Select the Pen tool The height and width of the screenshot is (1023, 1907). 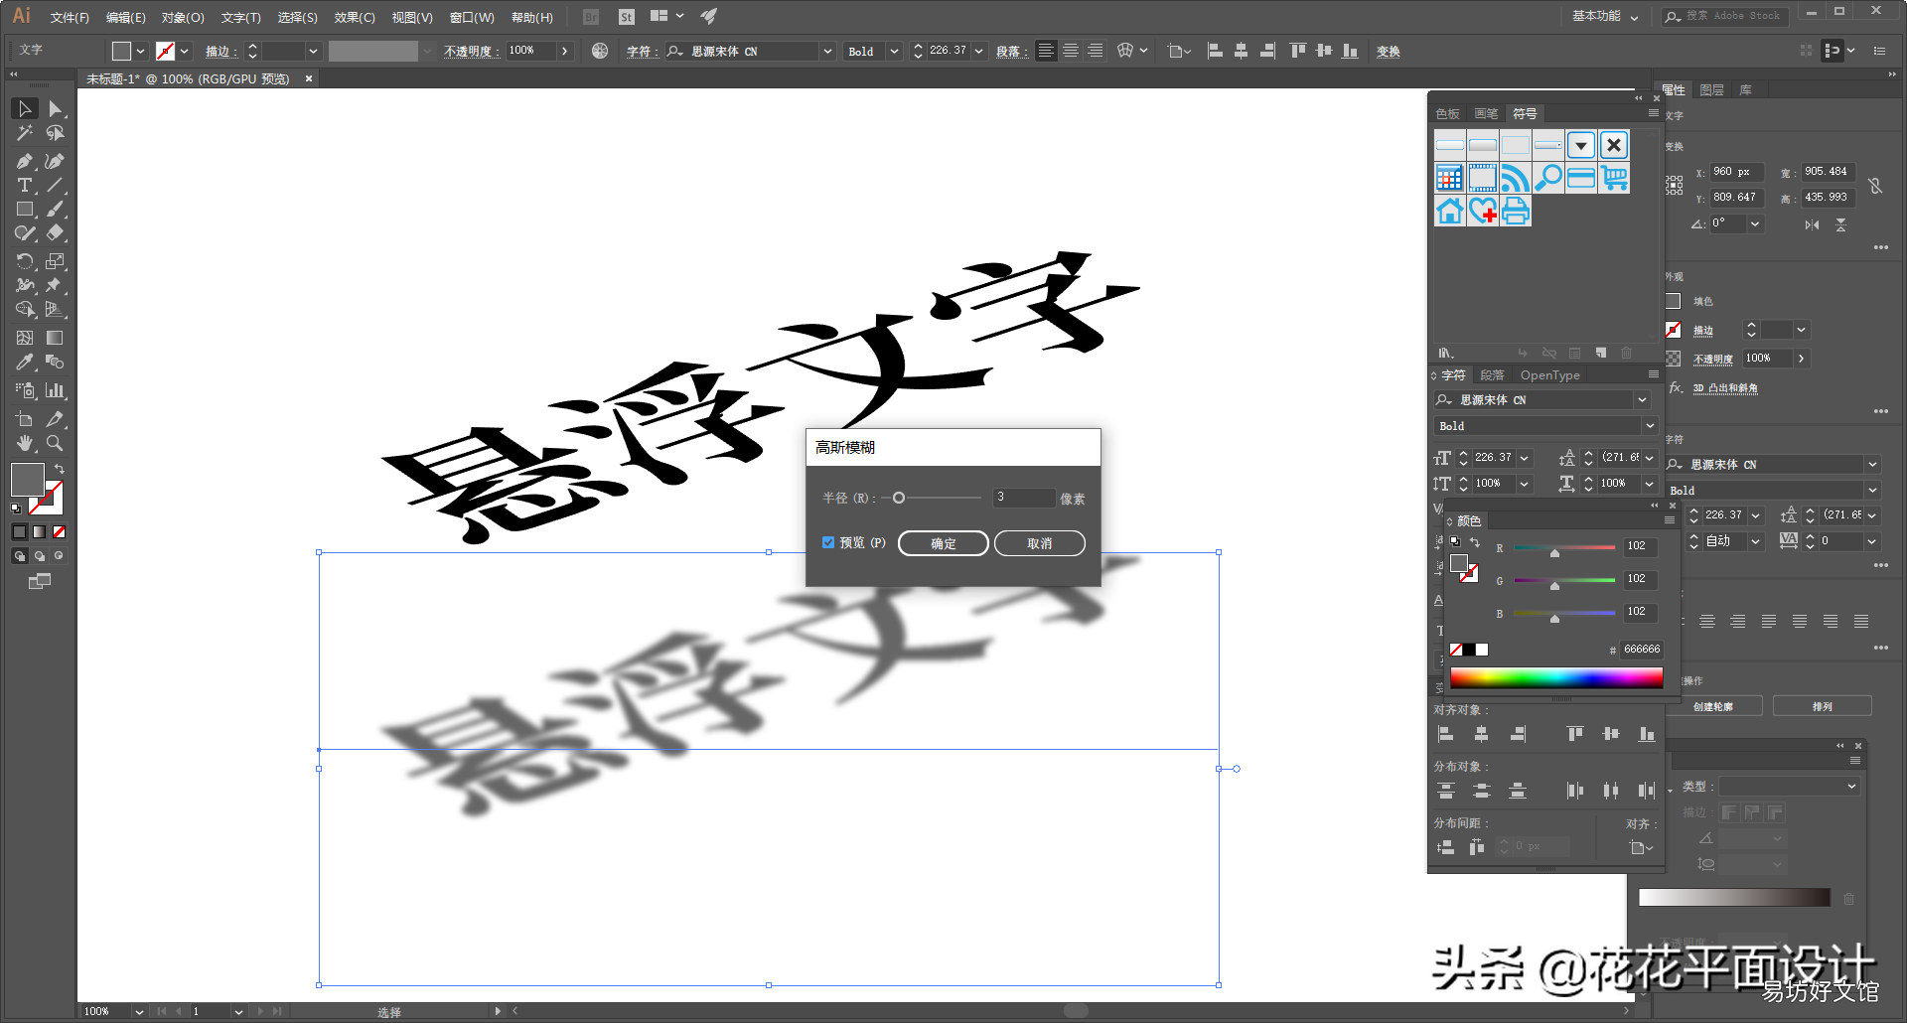tap(25, 161)
